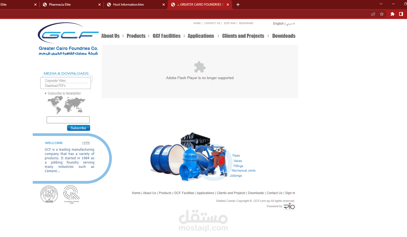The width and height of the screenshot is (407, 237).
Task: Click the RvA accreditation logo
Action: point(71,194)
